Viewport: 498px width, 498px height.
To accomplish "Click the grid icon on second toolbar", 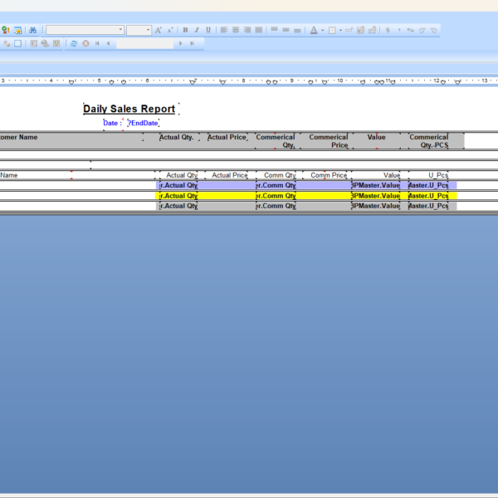I will pyautogui.click(x=17, y=43).
